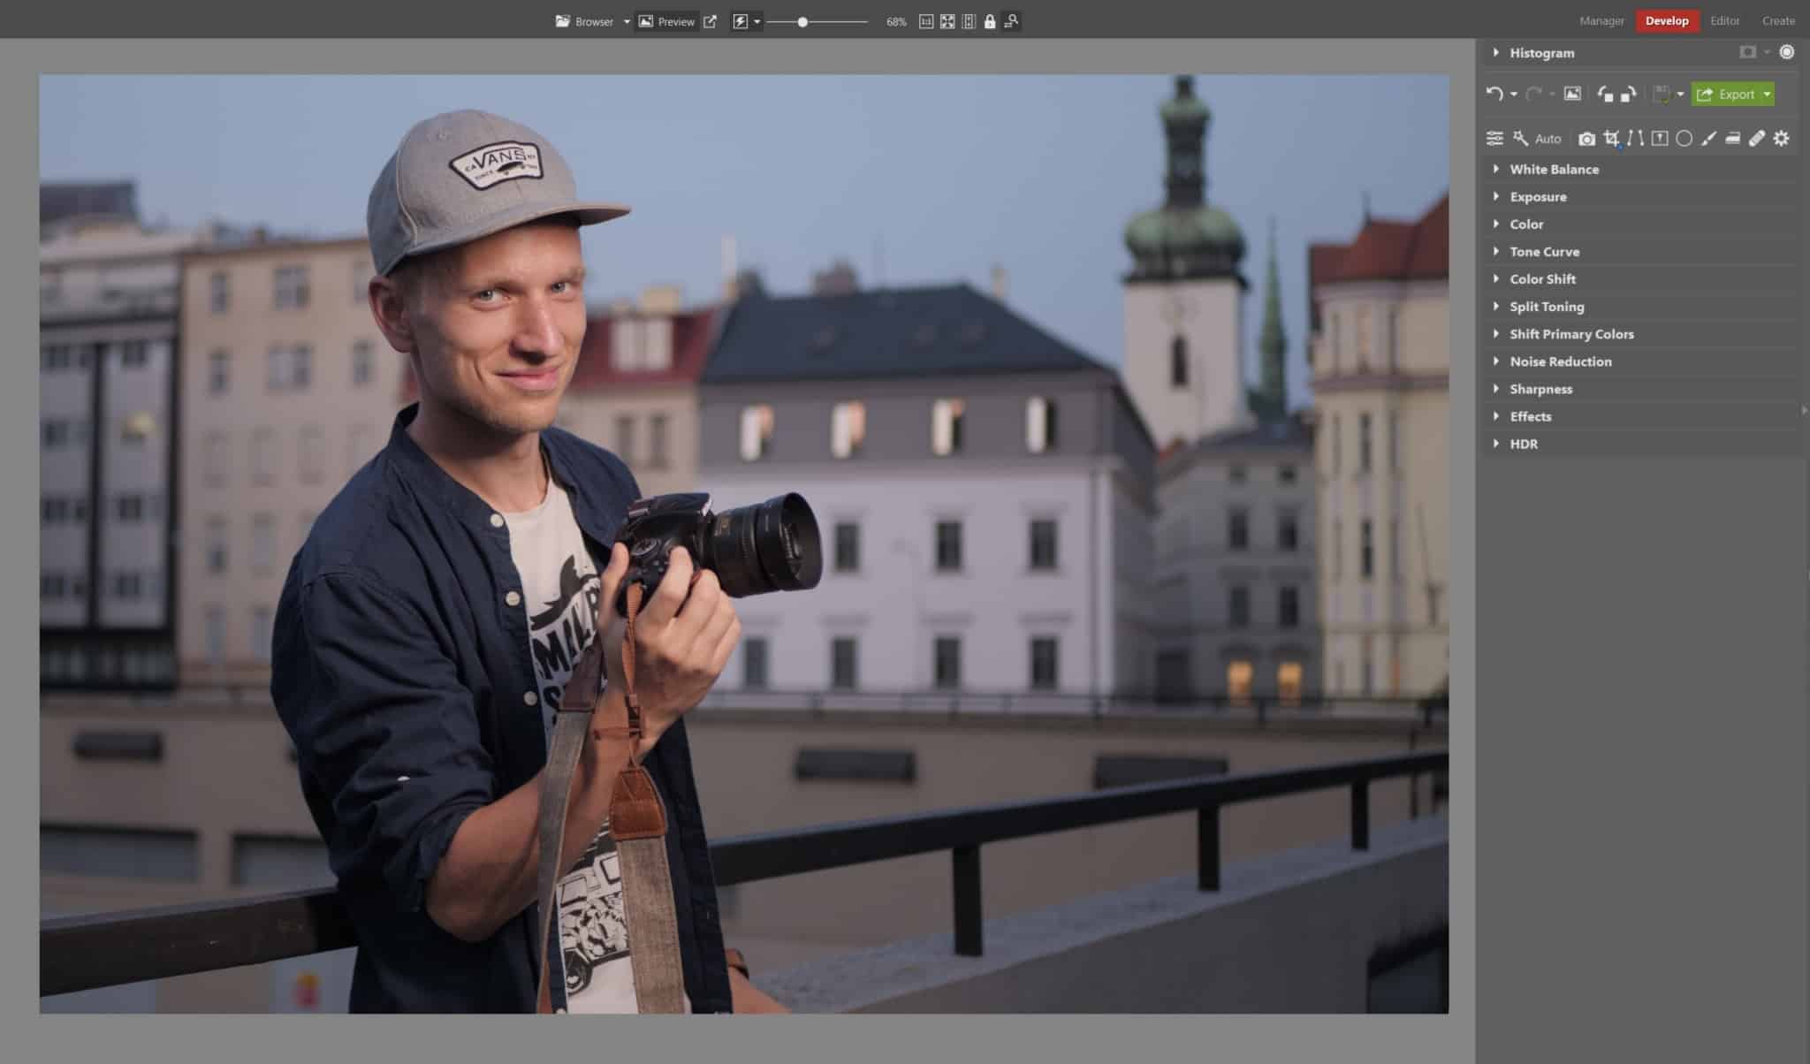This screenshot has width=1810, height=1064.
Task: Click the Browser folder button
Action: click(584, 21)
